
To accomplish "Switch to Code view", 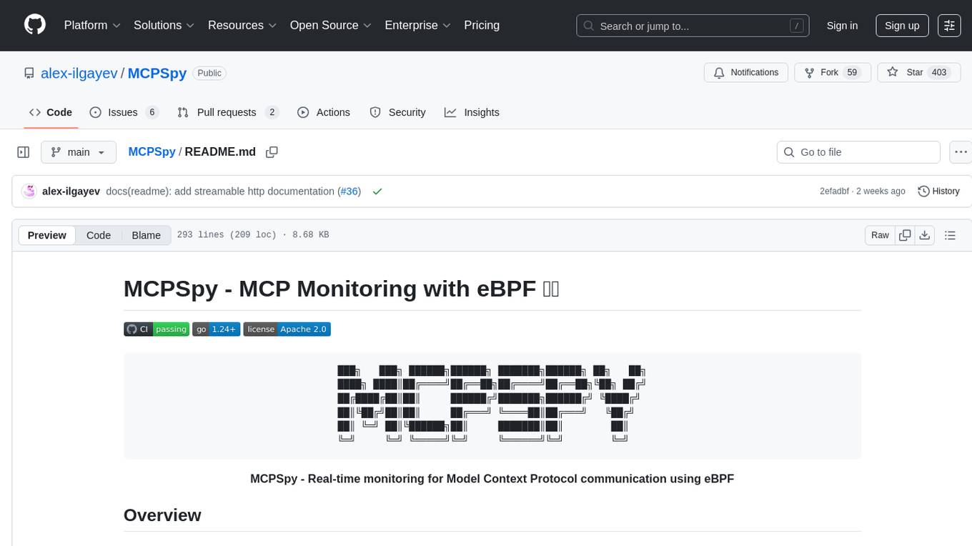I will click(x=99, y=235).
